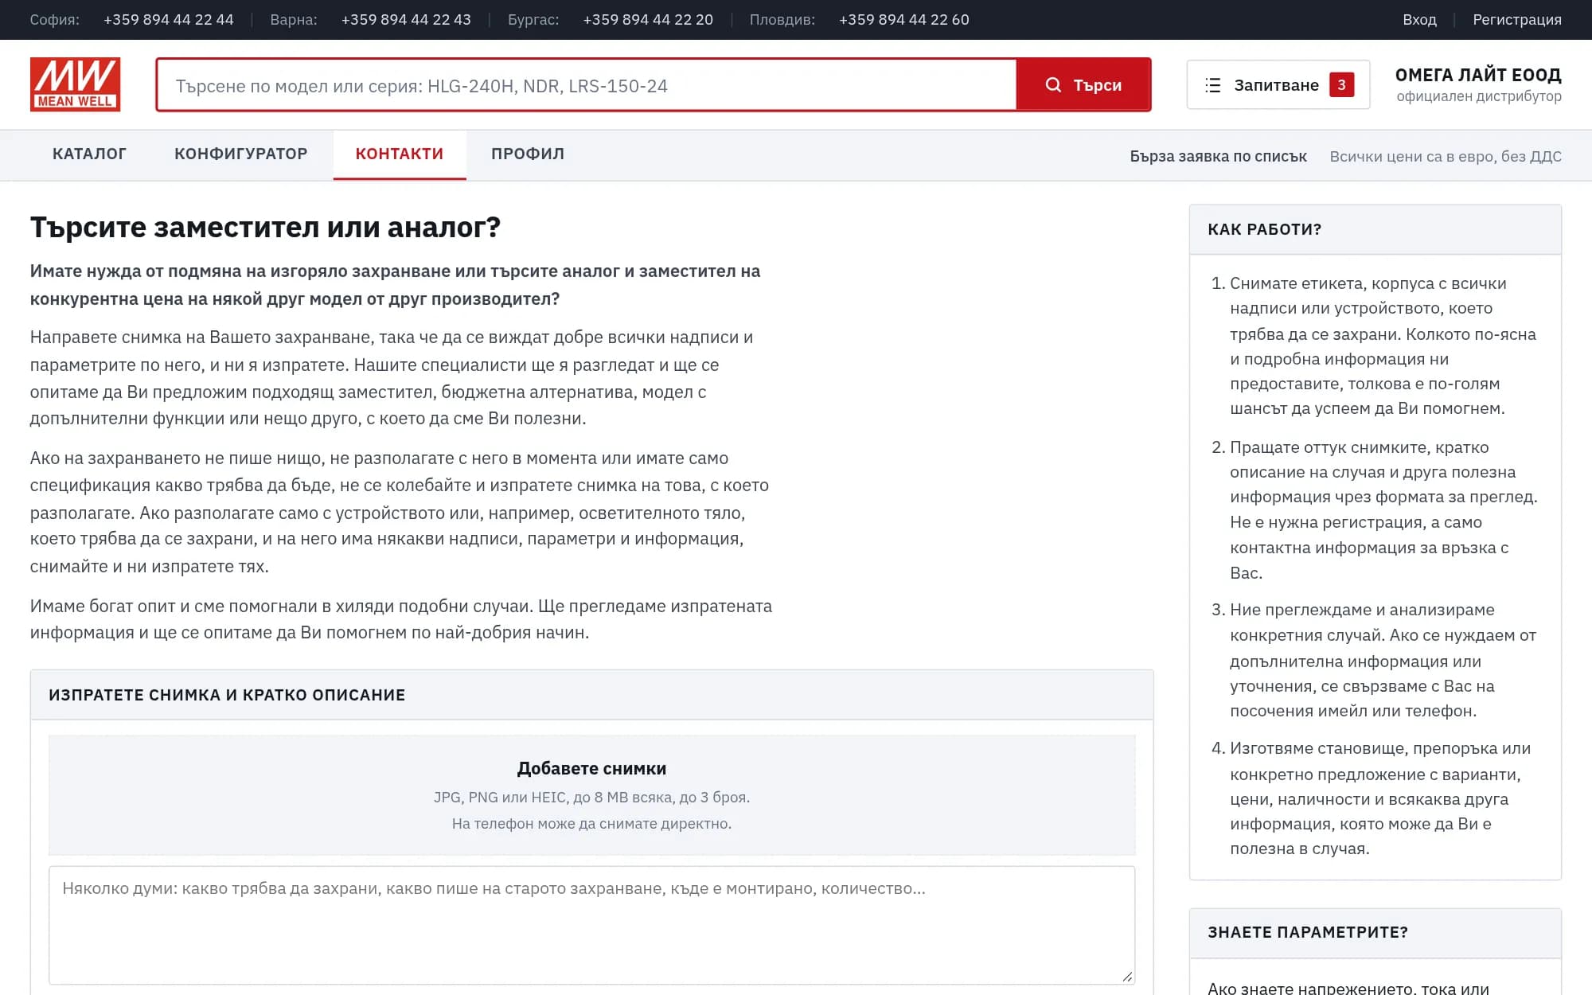Click the list icon beside Запитване

coord(1212,85)
